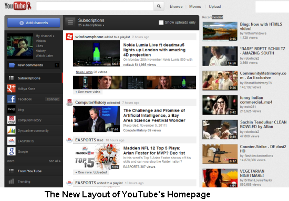
Task: Enable the Show uploads only checkbox
Action: click(x=161, y=23)
